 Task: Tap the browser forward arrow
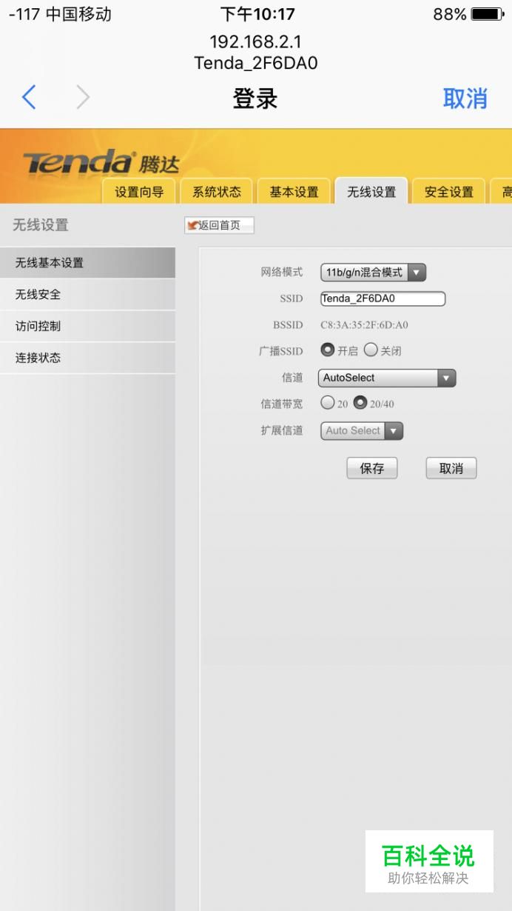pyautogui.click(x=83, y=98)
